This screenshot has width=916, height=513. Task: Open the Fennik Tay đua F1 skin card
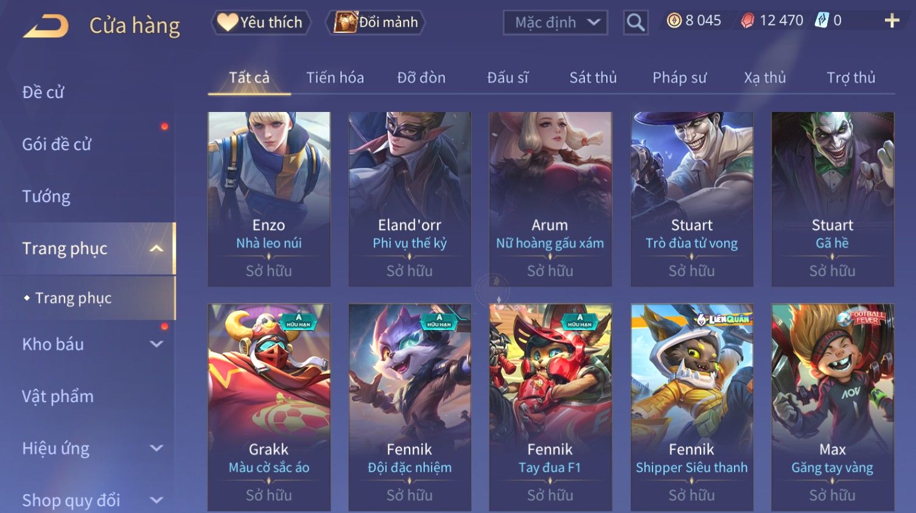click(x=550, y=407)
